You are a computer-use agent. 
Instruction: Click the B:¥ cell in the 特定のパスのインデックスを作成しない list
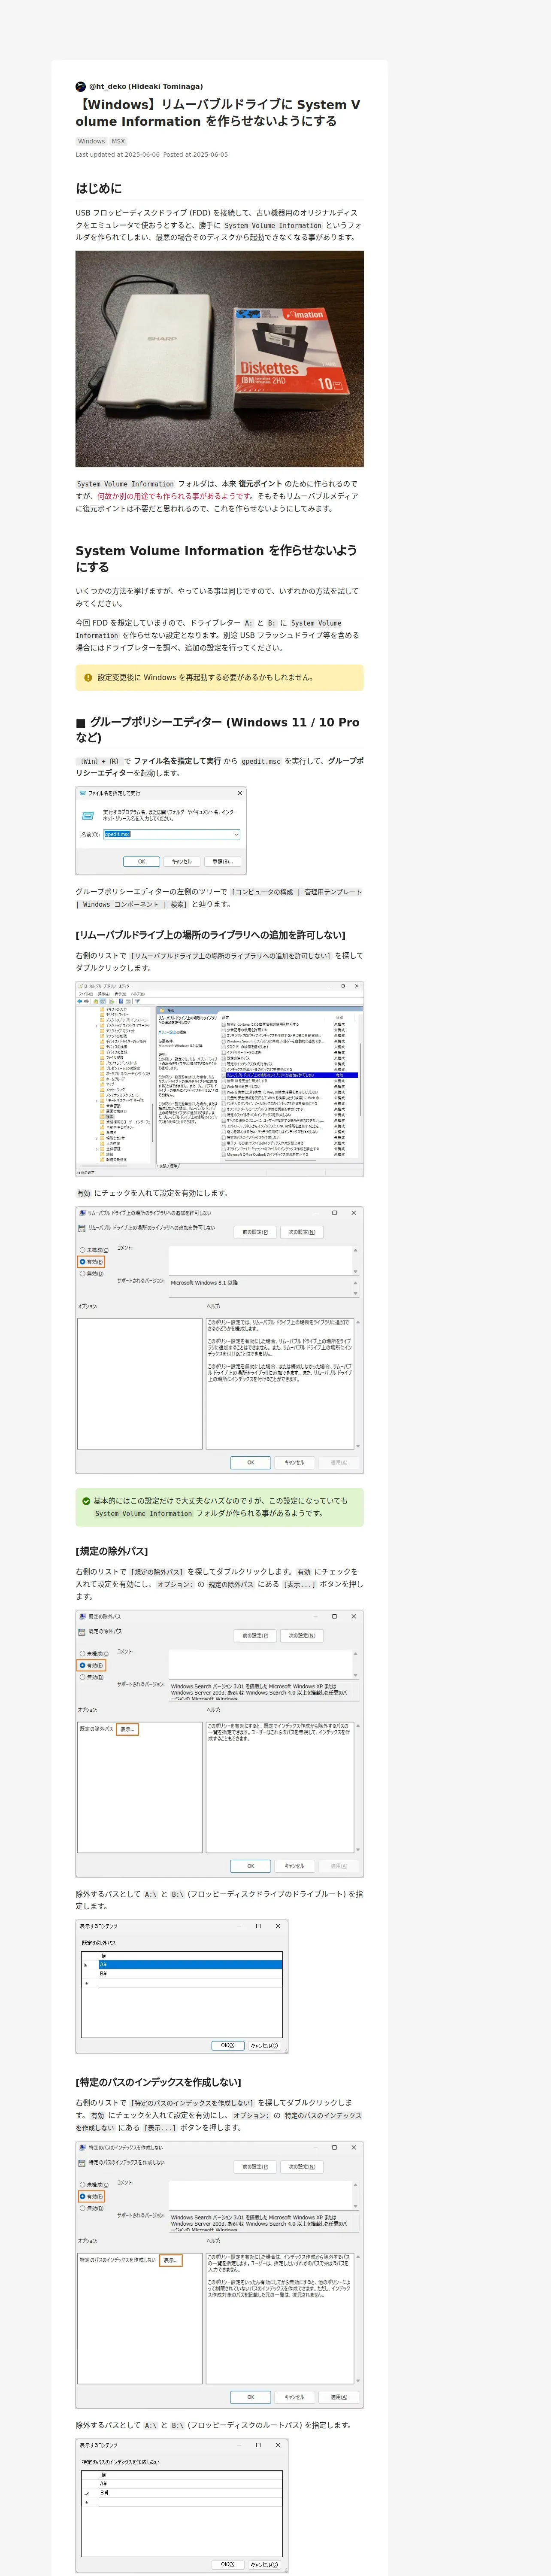[190, 2493]
